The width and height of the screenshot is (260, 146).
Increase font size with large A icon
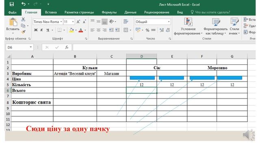[x=78, y=21]
